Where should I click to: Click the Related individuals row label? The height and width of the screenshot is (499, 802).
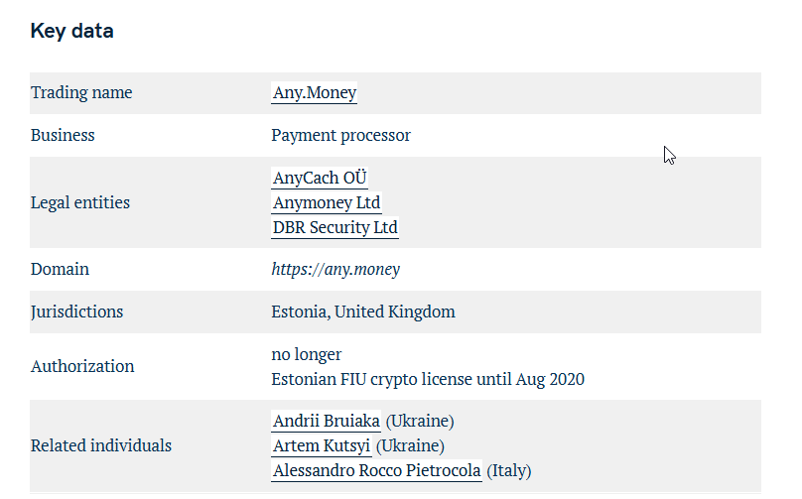pyautogui.click(x=101, y=445)
